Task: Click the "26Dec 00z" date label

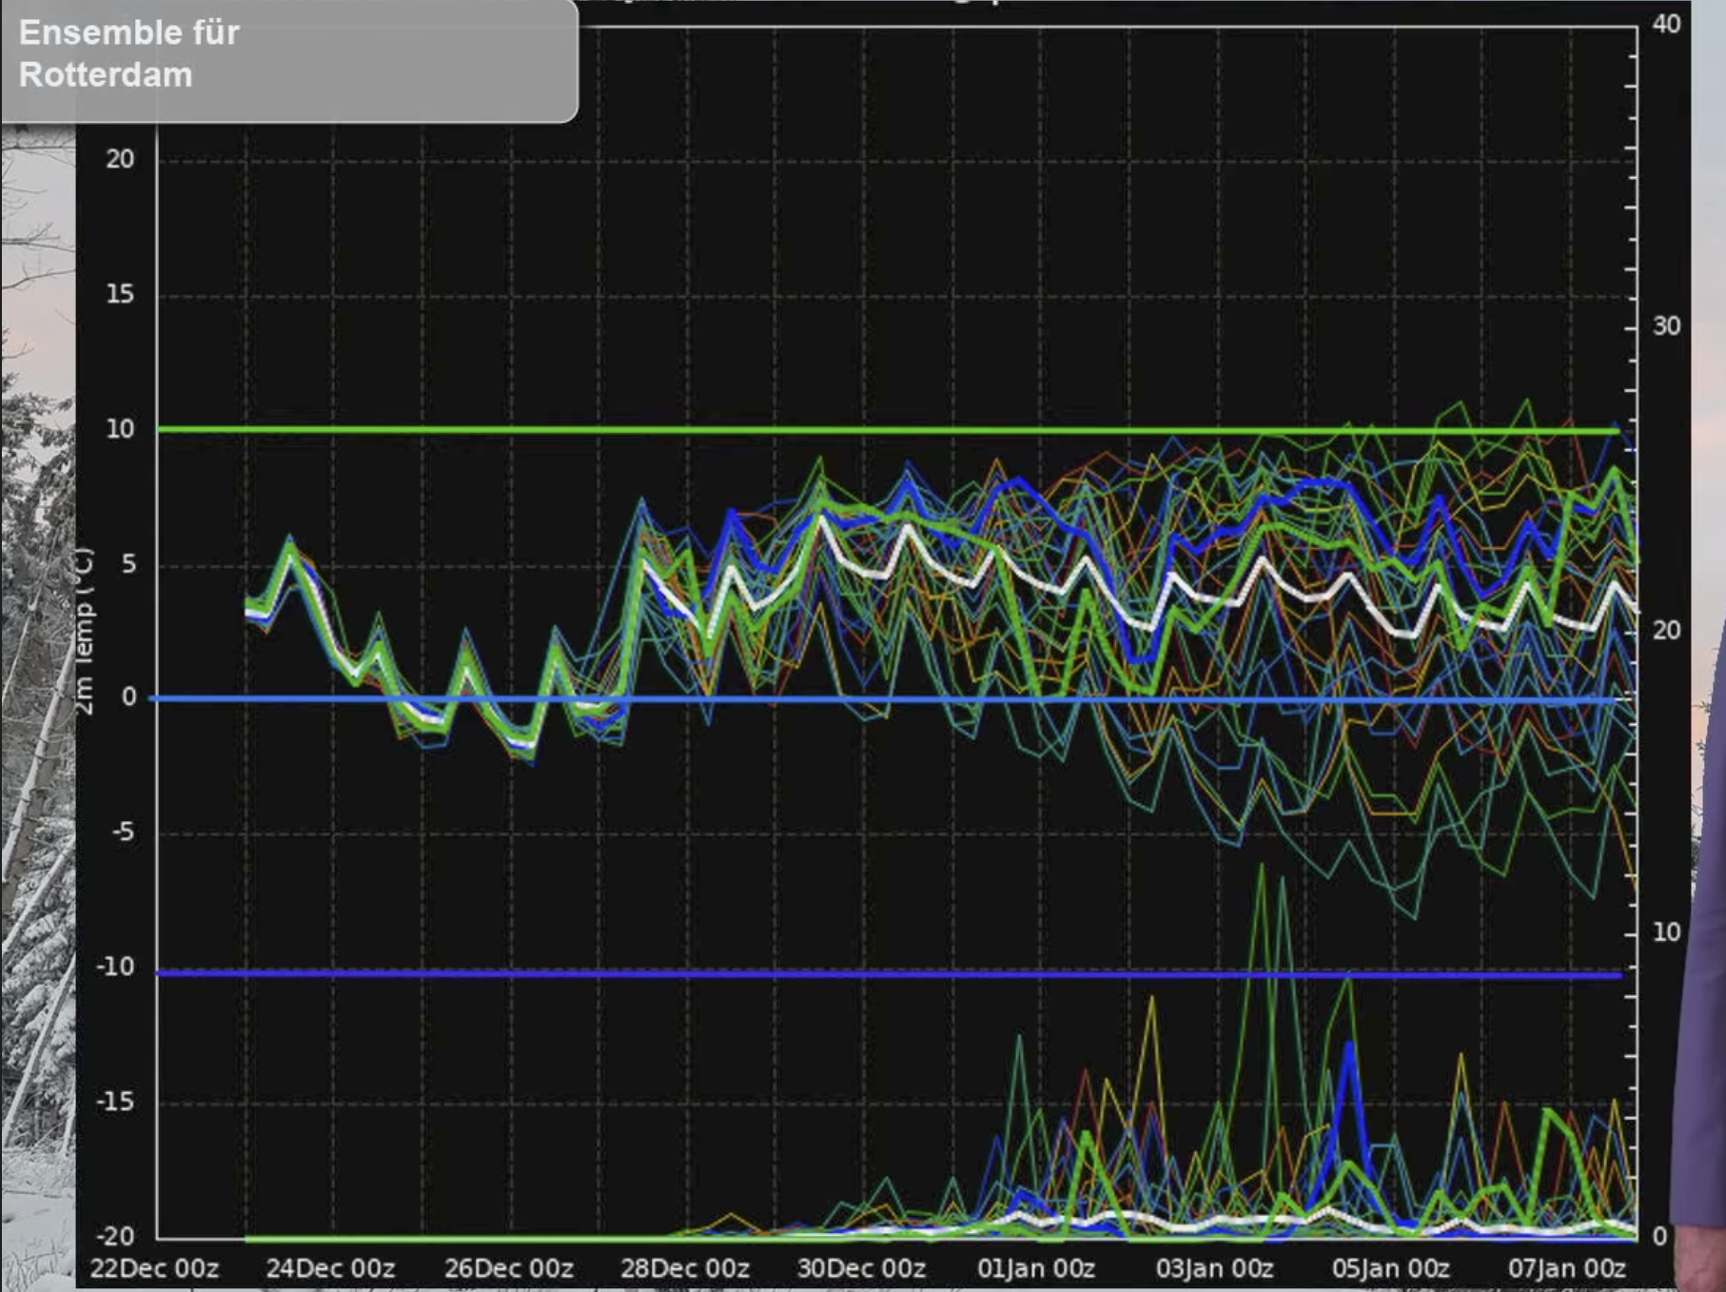Action: 509,1268
